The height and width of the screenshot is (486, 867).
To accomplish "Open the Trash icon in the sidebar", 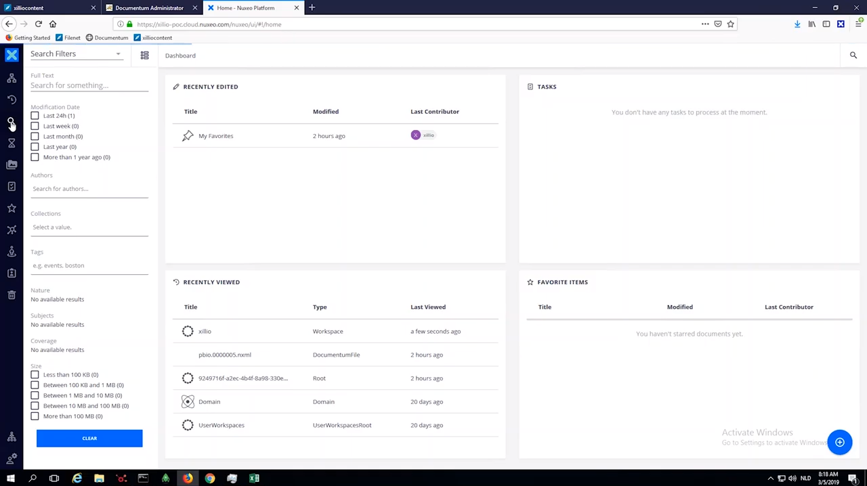I will pos(11,295).
